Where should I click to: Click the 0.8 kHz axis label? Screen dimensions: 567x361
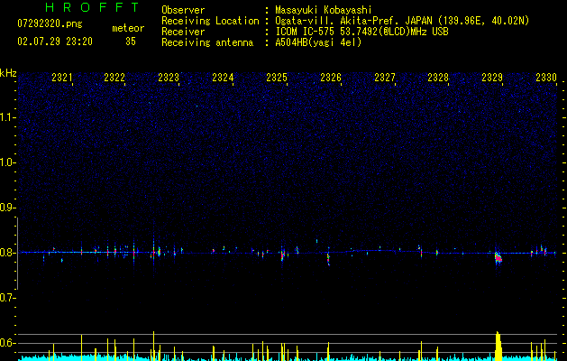click(x=8, y=253)
